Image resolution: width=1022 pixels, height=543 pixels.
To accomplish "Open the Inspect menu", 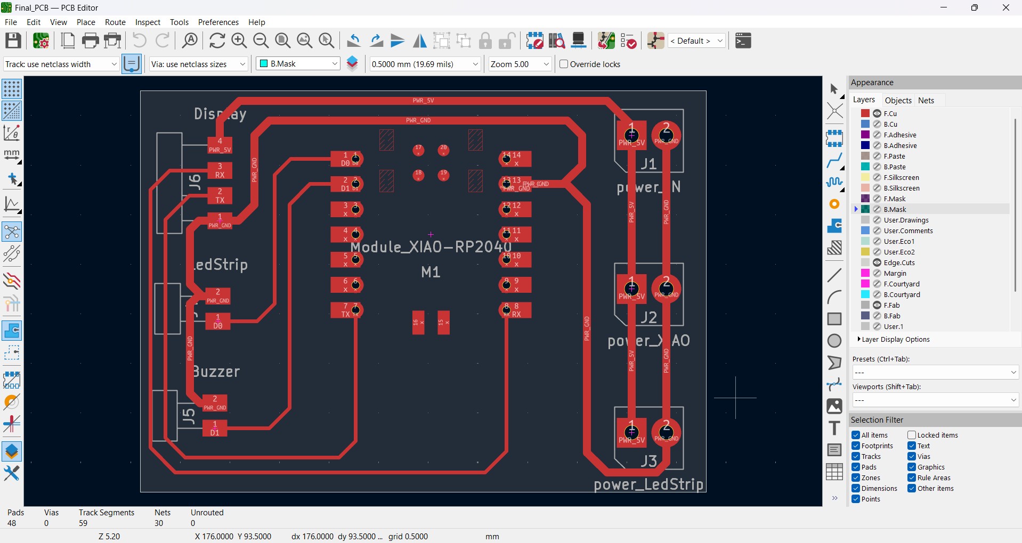I will [x=148, y=22].
